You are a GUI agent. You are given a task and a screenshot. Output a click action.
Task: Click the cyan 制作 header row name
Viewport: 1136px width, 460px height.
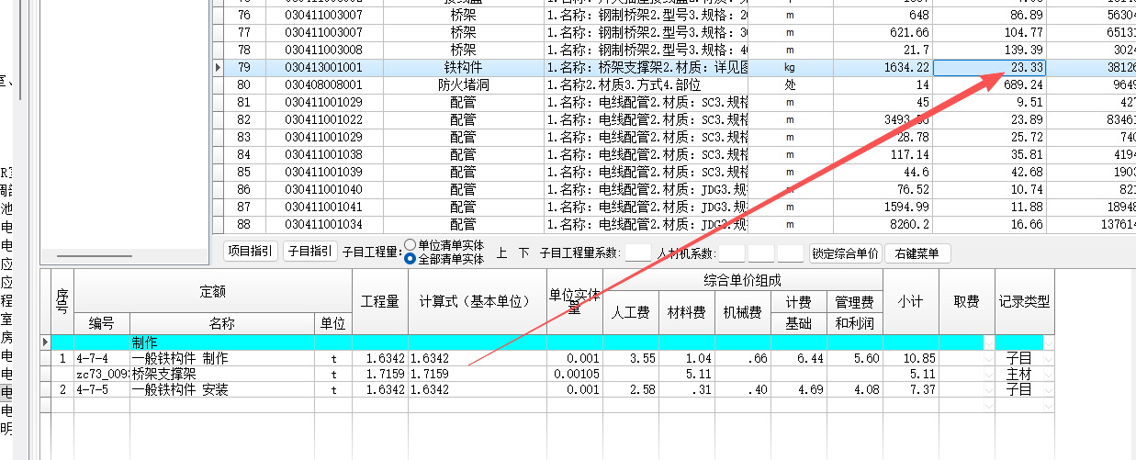(x=222, y=342)
